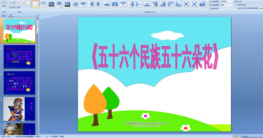Apply the uncover right-down transition icon

pos(170,4)
